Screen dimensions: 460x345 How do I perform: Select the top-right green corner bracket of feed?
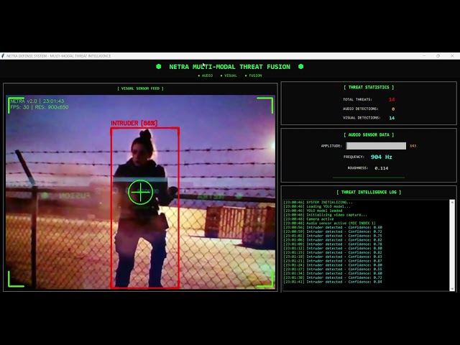click(x=265, y=106)
